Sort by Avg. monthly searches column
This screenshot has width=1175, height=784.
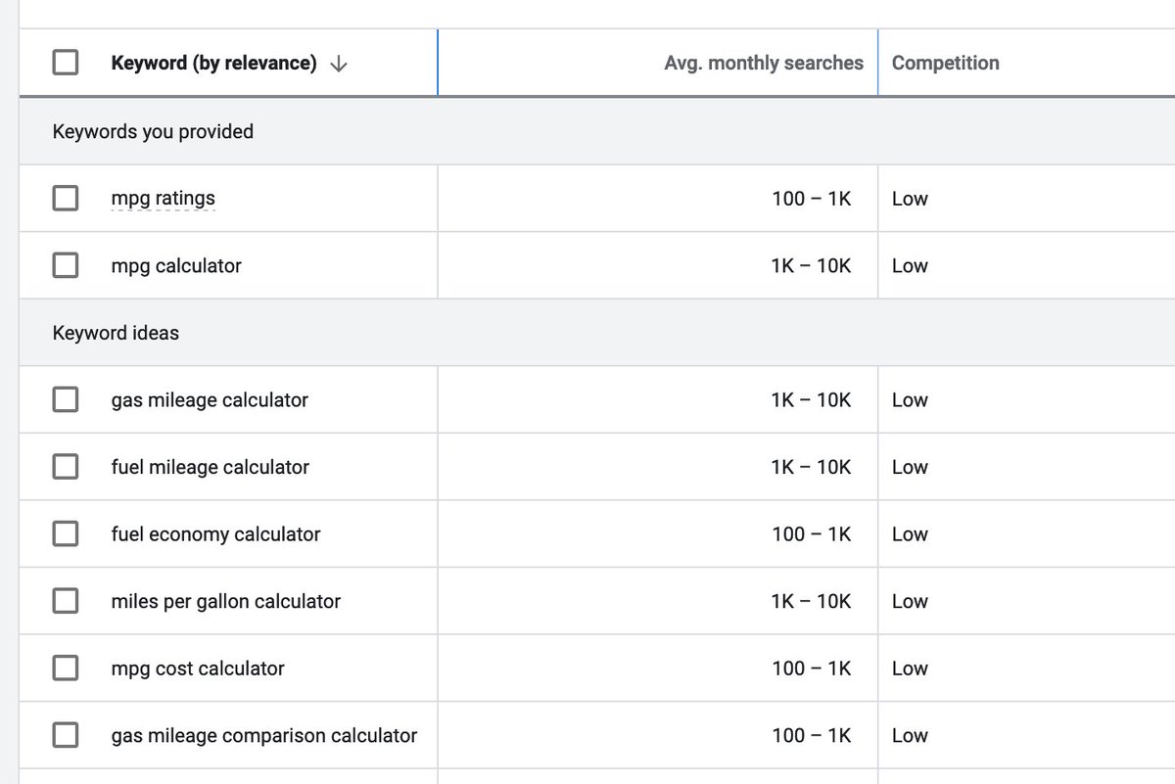[x=764, y=62]
